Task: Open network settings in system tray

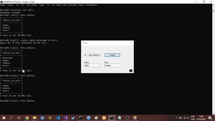Action: click(184, 118)
